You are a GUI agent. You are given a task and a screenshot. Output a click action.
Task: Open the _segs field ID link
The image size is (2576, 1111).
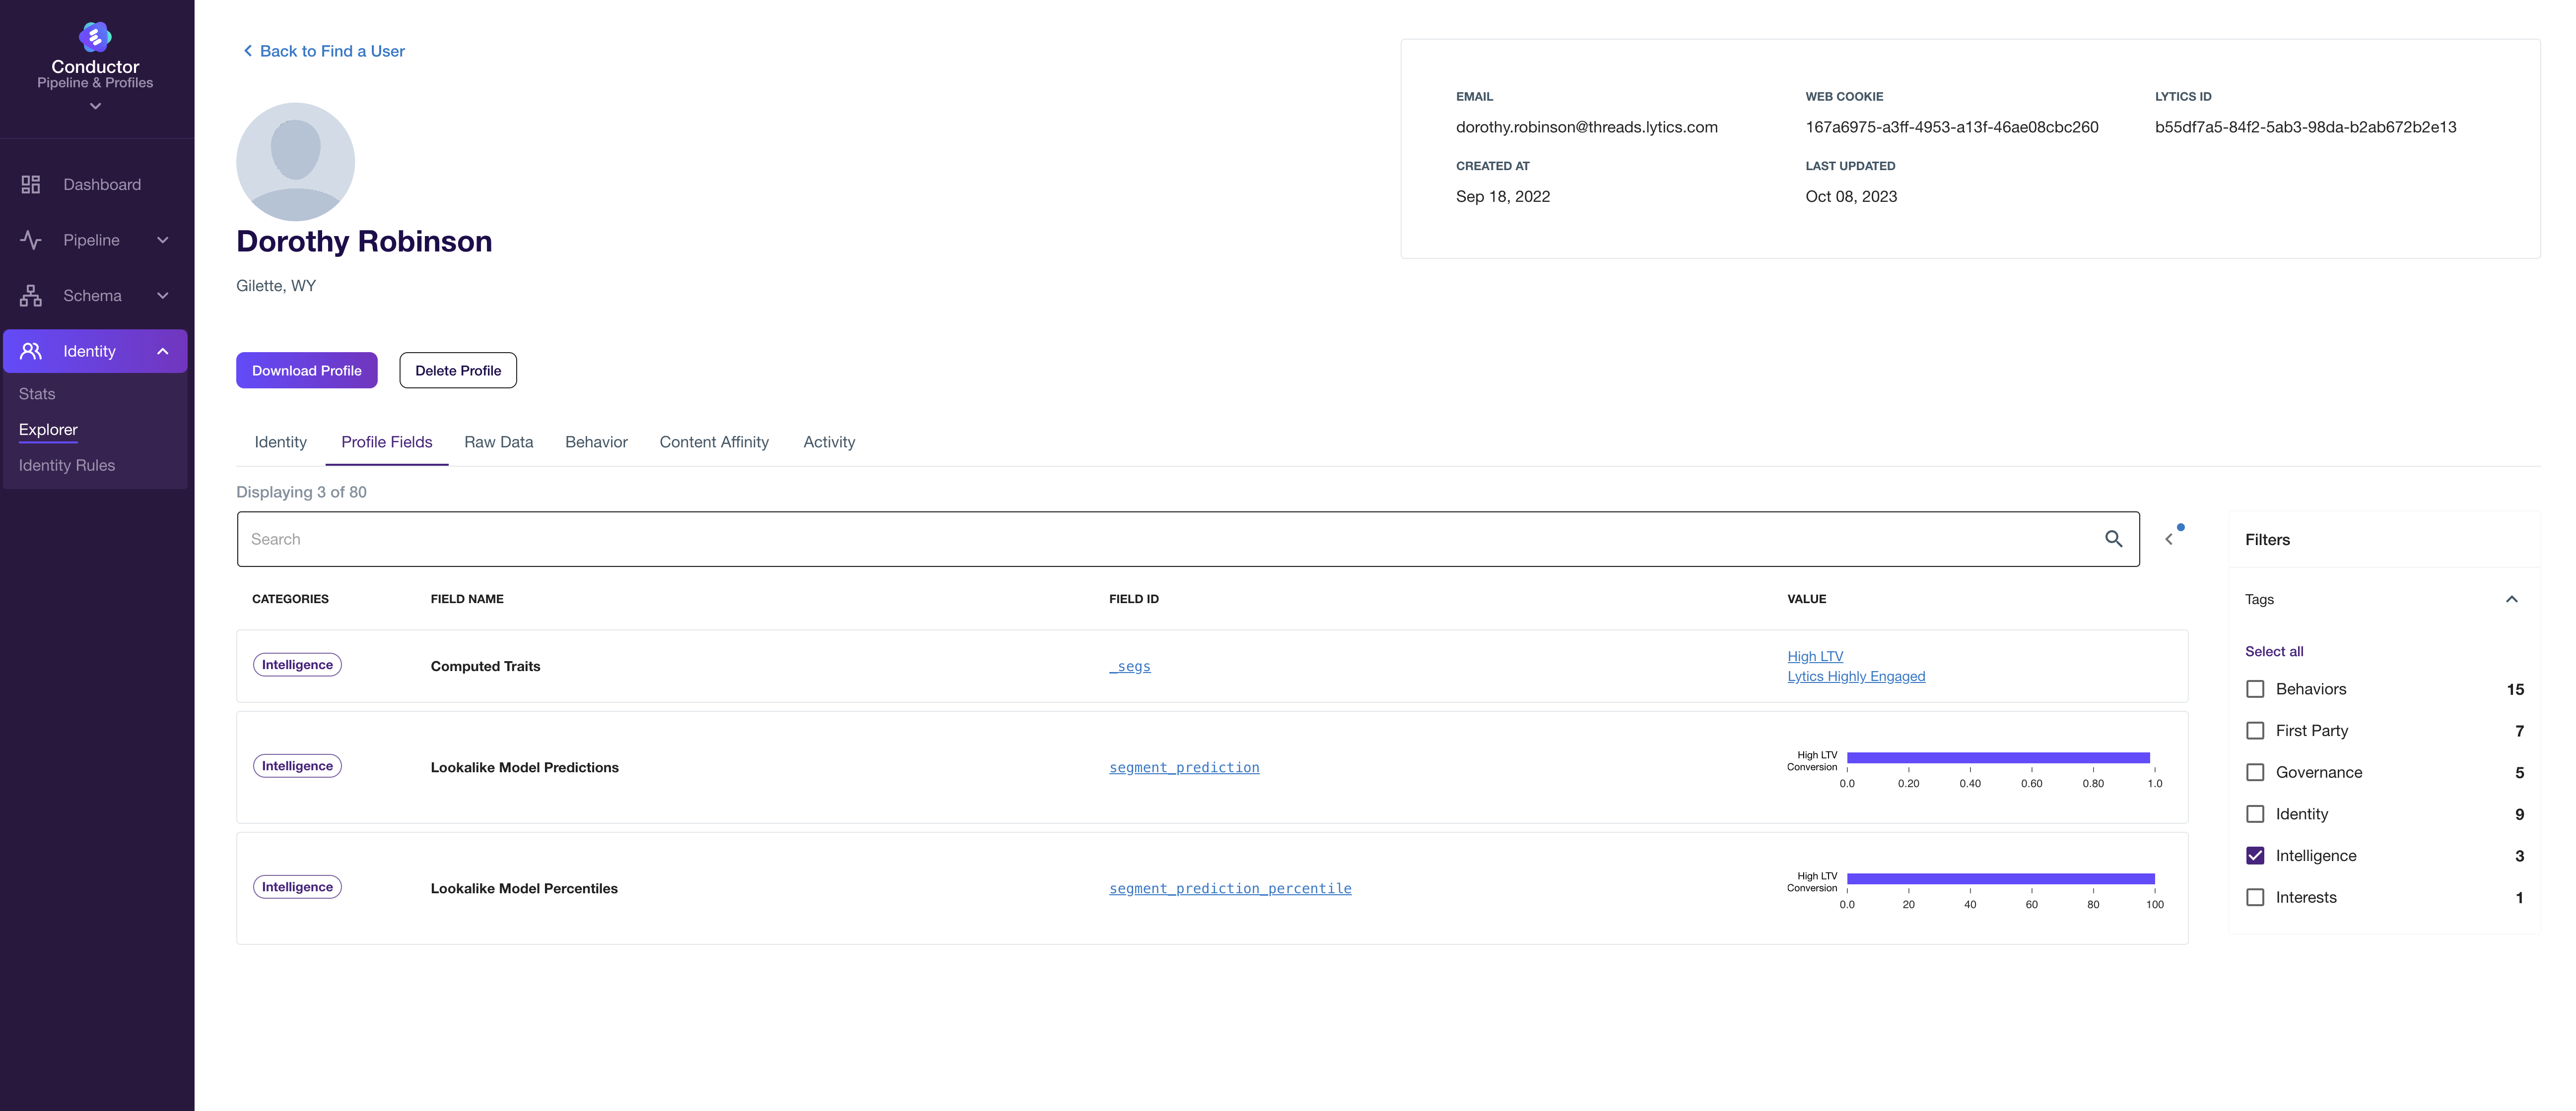(1130, 667)
